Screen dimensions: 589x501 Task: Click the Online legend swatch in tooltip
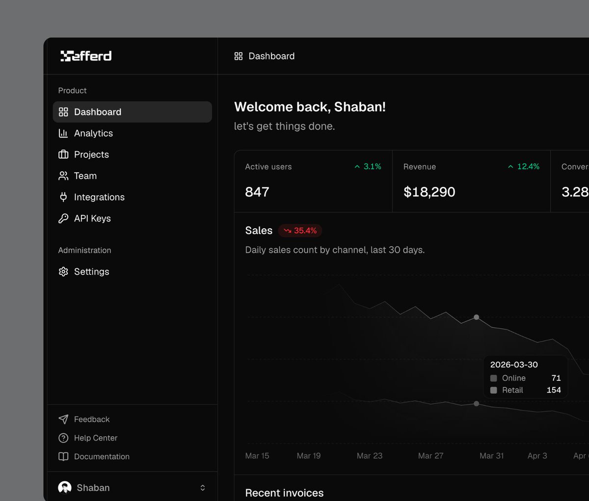point(494,378)
